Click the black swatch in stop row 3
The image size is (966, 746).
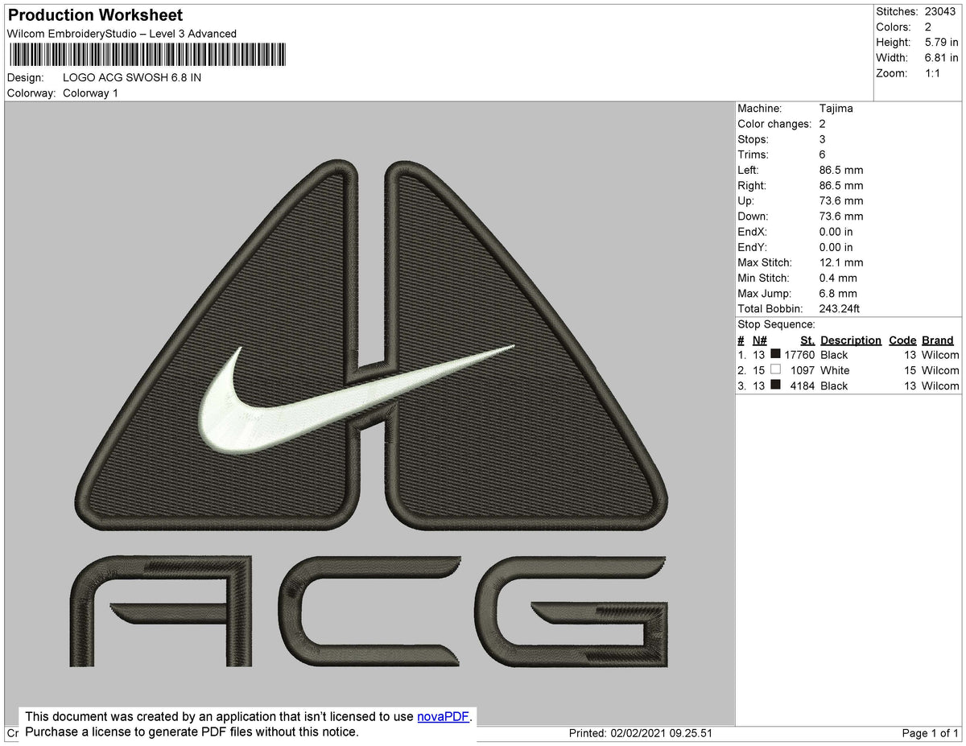tap(775, 385)
